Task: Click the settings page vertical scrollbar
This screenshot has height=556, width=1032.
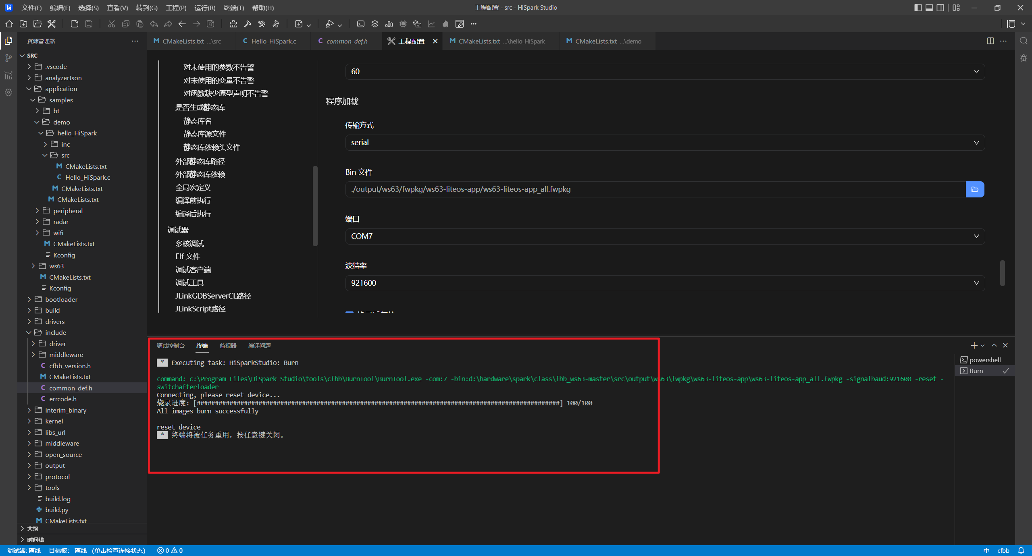Action: point(1002,273)
